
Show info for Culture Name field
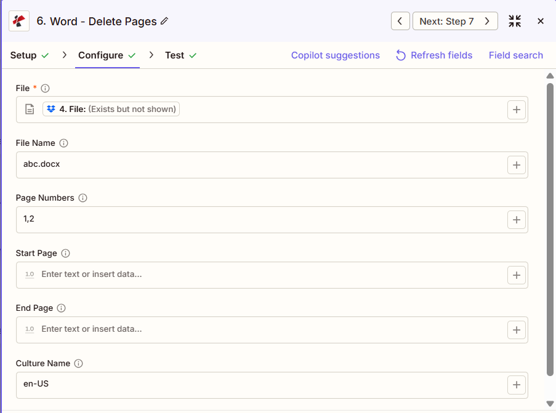[78, 363]
